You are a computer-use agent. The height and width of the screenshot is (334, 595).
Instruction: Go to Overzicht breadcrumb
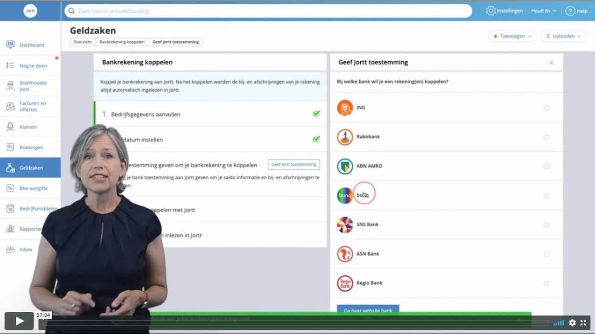(83, 42)
